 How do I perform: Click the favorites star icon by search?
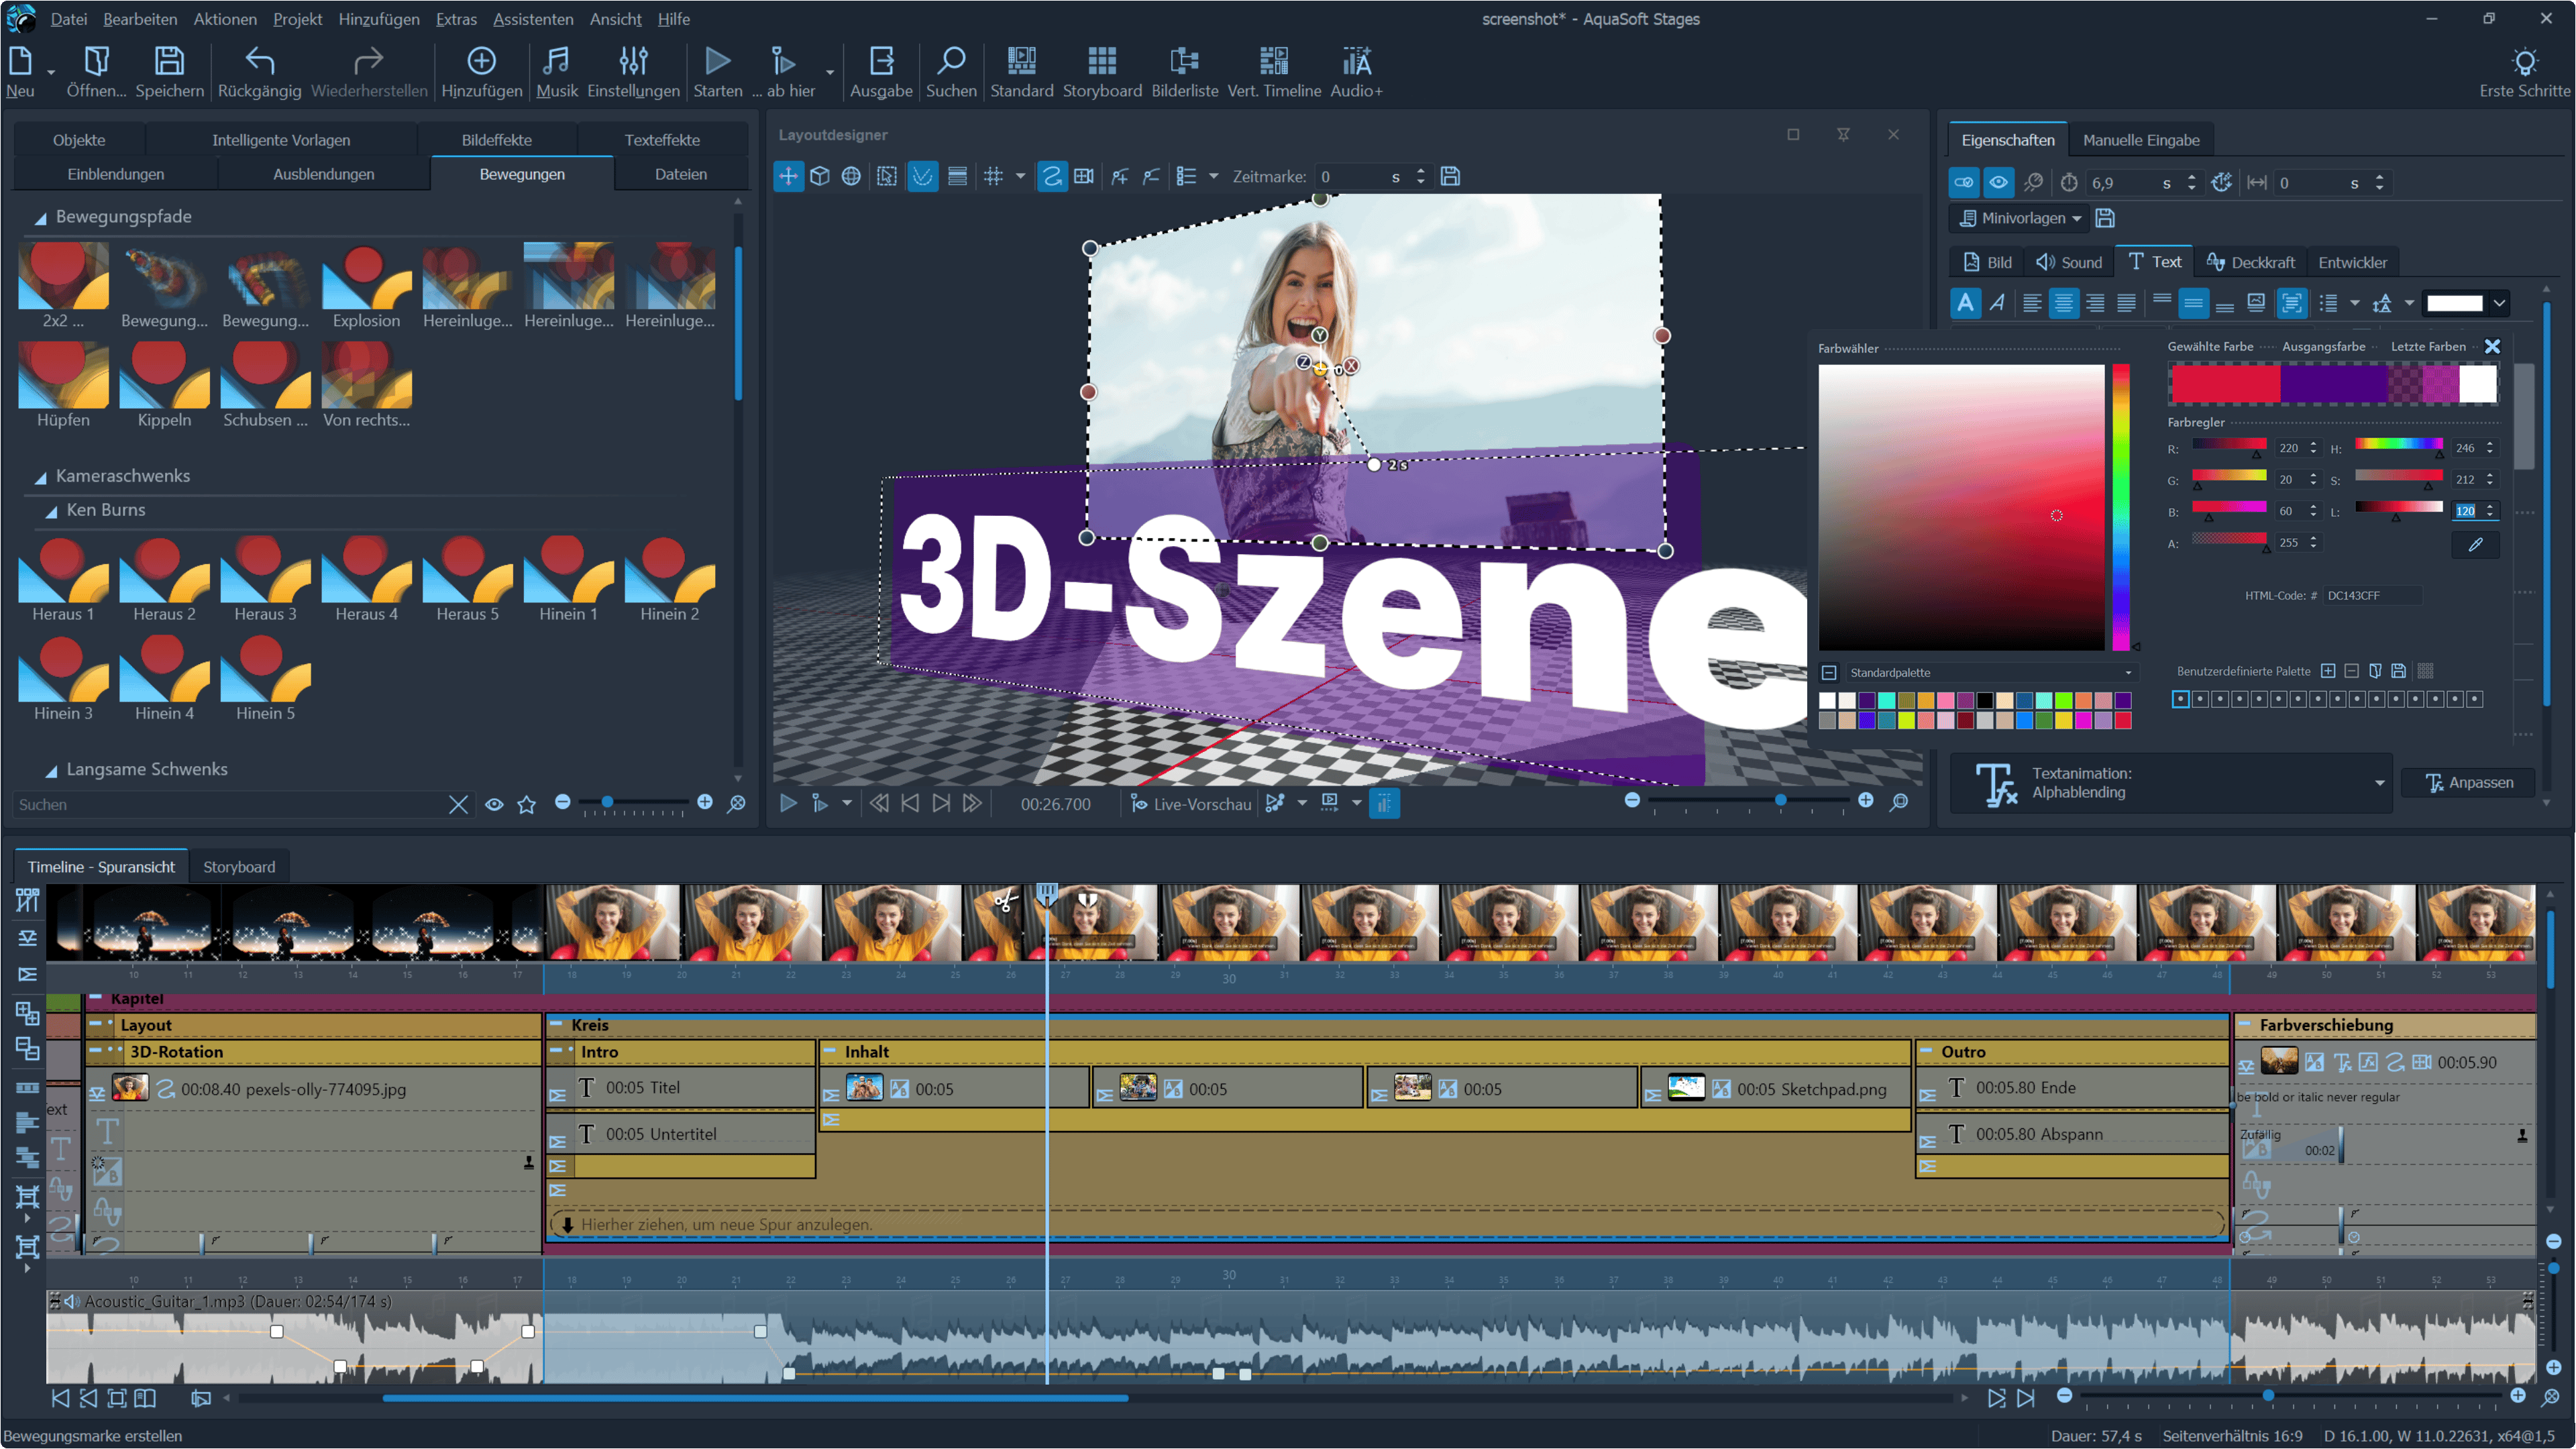click(x=527, y=804)
